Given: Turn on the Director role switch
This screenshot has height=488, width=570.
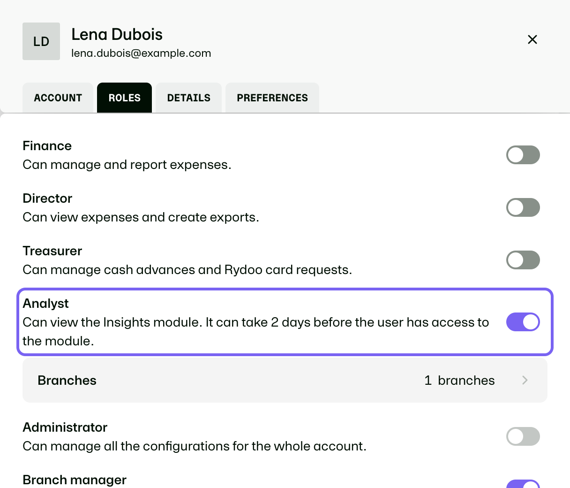Looking at the screenshot, I should tap(523, 207).
